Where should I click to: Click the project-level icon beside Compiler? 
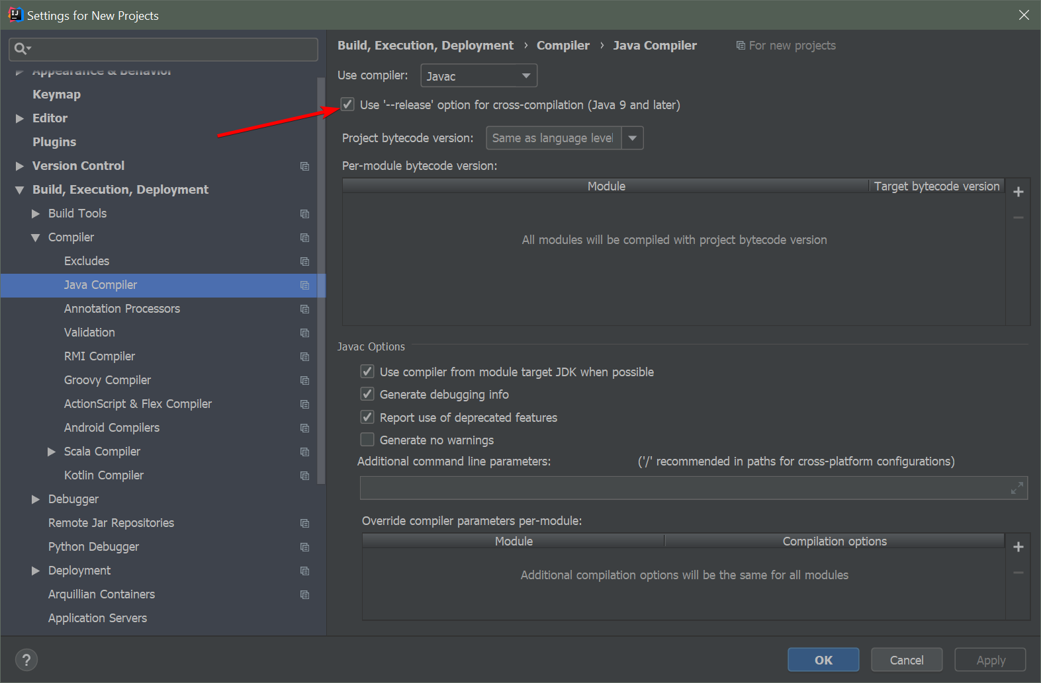tap(304, 237)
